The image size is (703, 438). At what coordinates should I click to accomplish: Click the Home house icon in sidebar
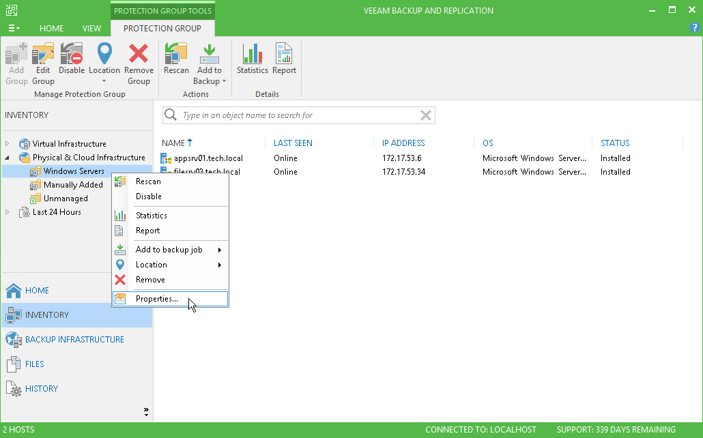coord(14,291)
